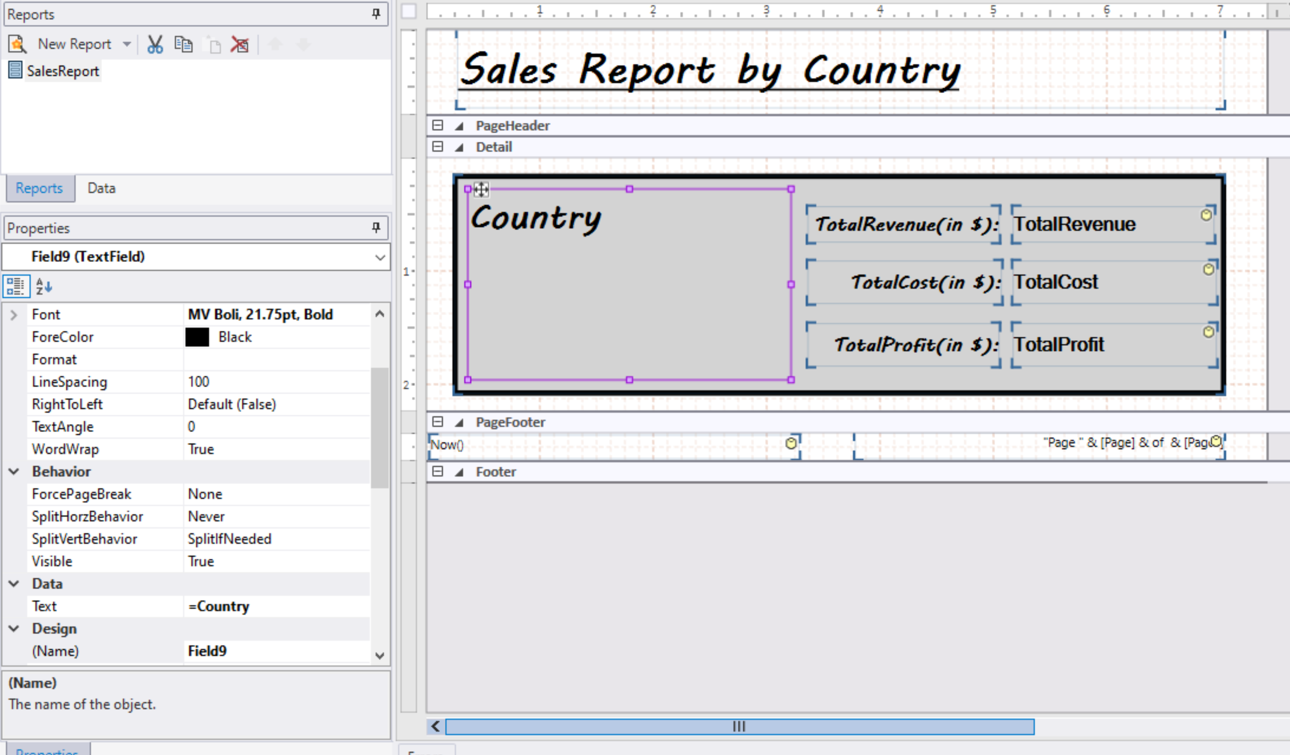Click the Country field's move handle icon
The height and width of the screenshot is (755, 1290).
click(481, 190)
